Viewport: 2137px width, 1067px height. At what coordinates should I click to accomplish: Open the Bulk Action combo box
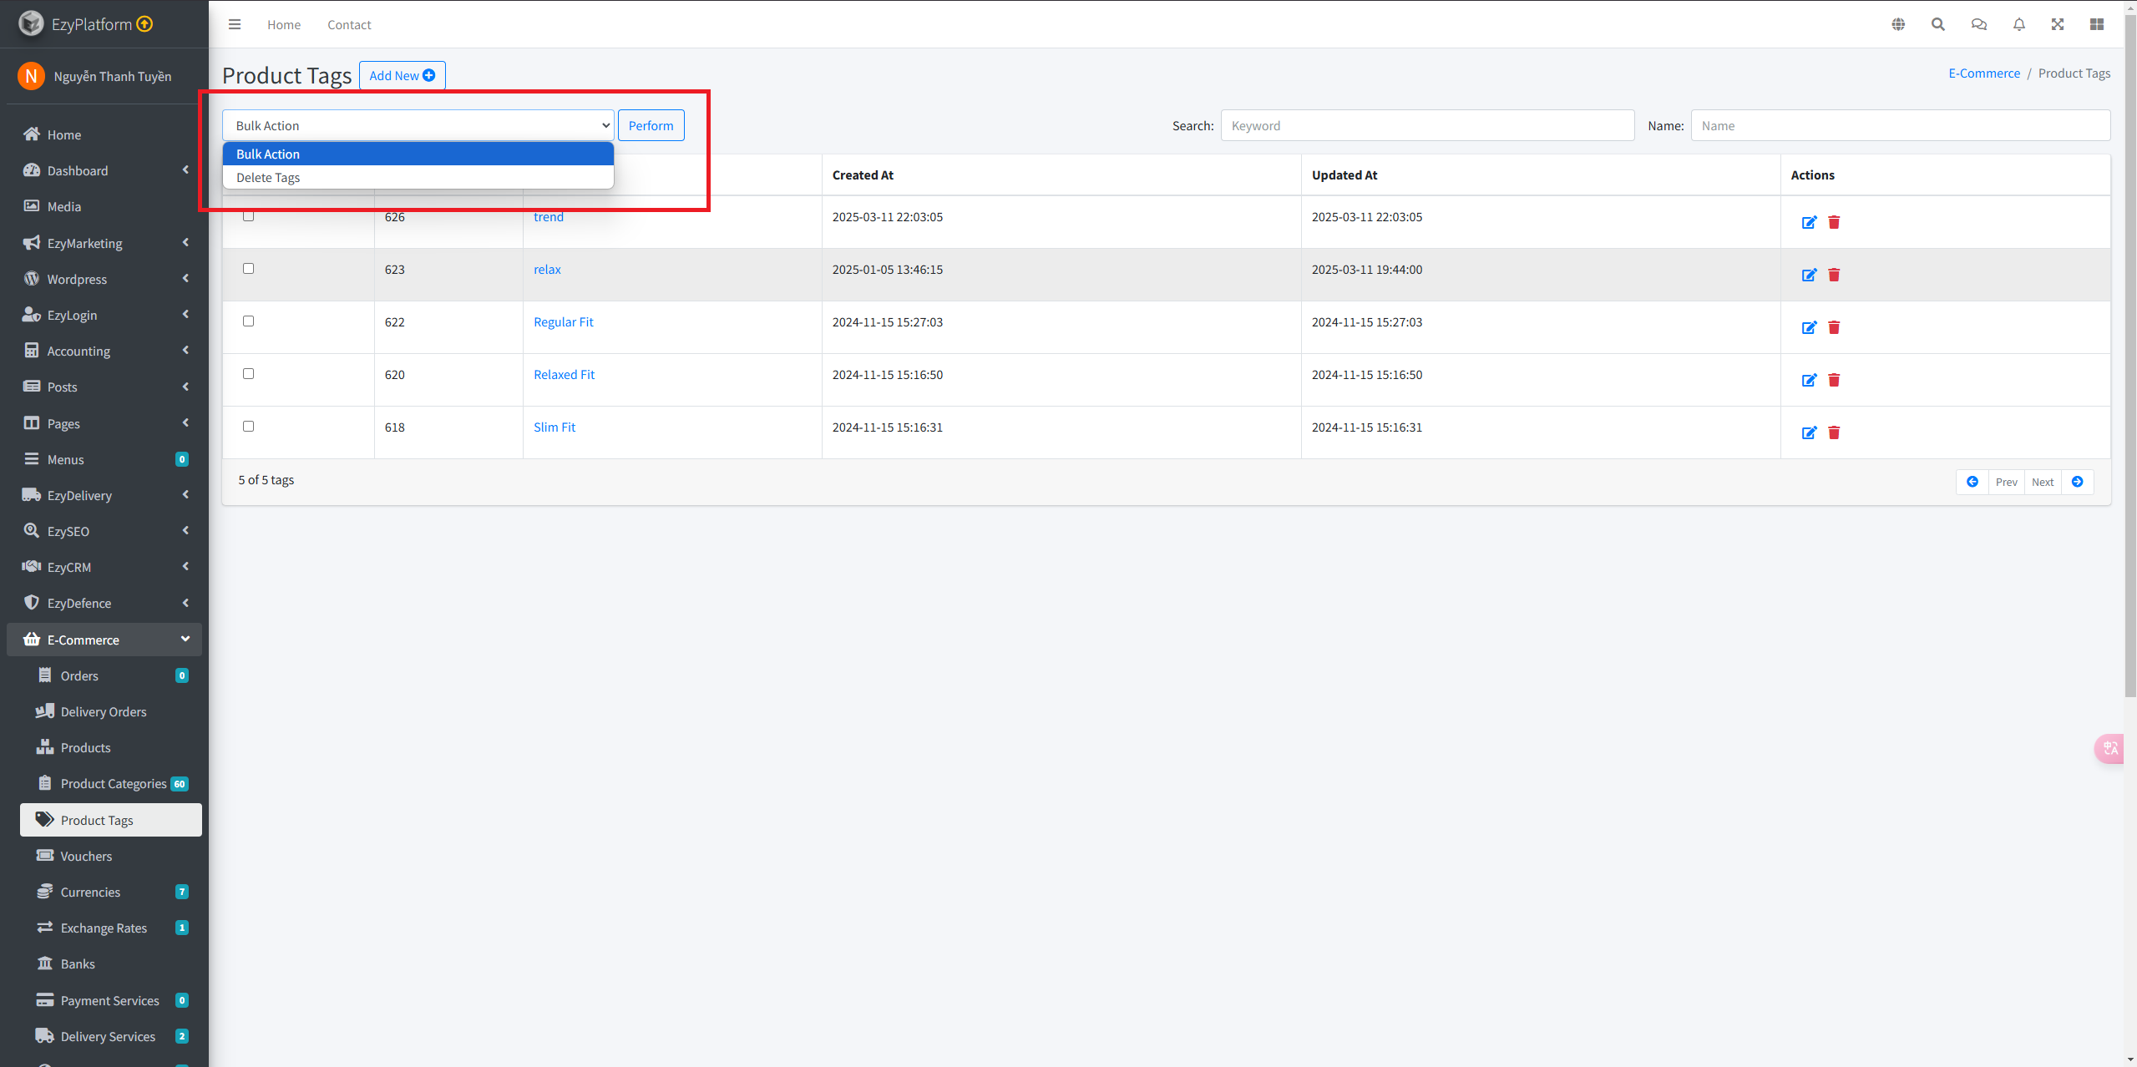point(418,125)
